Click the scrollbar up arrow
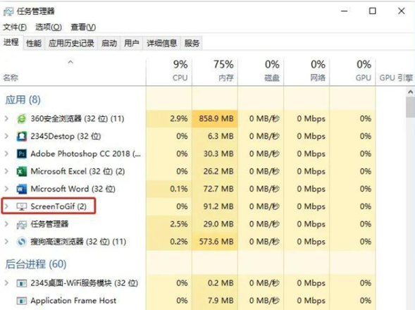Image resolution: width=415 pixels, height=310 pixels. coord(410,92)
